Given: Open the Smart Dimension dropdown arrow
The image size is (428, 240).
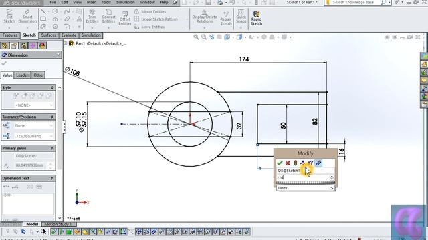Looking at the screenshot, I should (x=27, y=28).
